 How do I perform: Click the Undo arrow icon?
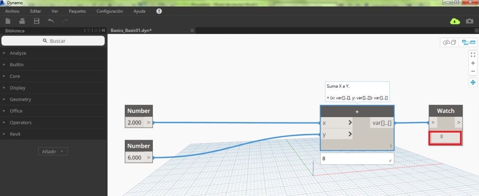pos(51,21)
